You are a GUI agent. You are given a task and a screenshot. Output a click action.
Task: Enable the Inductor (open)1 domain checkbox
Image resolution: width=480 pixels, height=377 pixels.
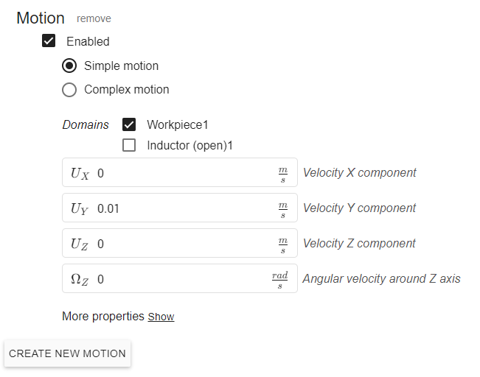coord(129,145)
